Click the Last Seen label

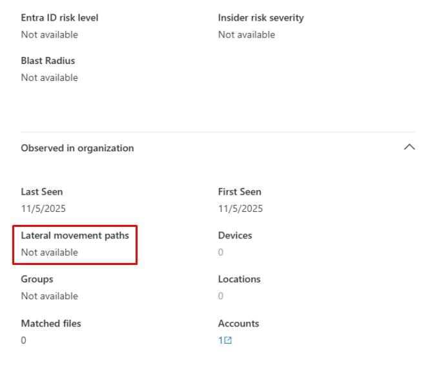pyautogui.click(x=42, y=192)
